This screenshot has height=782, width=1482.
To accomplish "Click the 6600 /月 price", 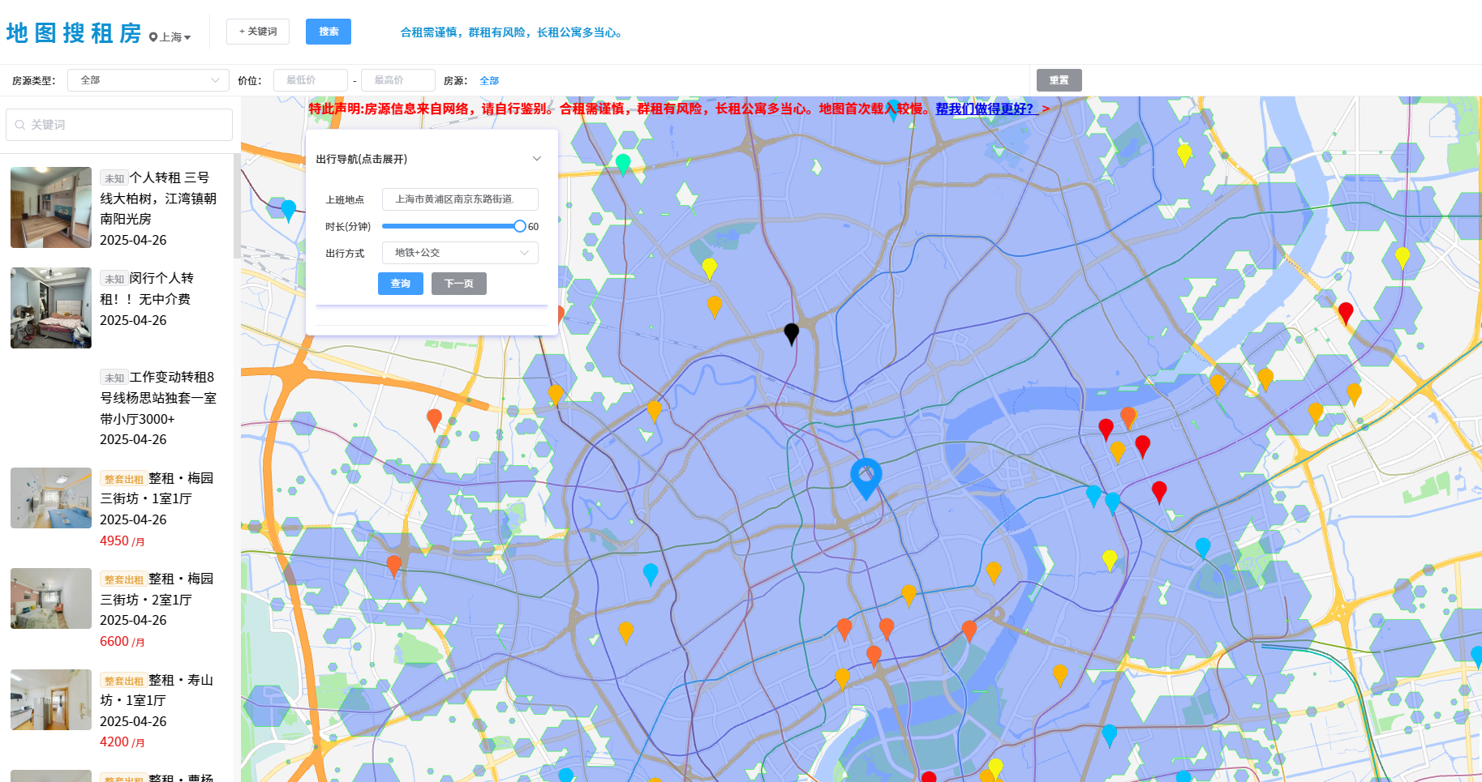I will click(122, 641).
